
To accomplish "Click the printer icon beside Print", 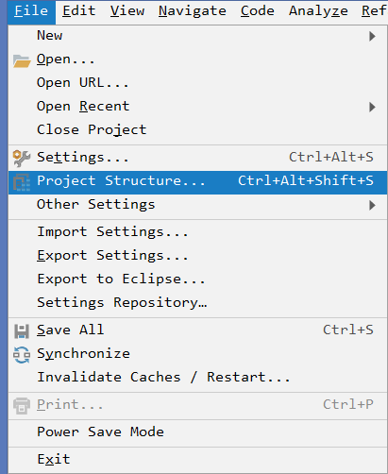I will [x=22, y=406].
